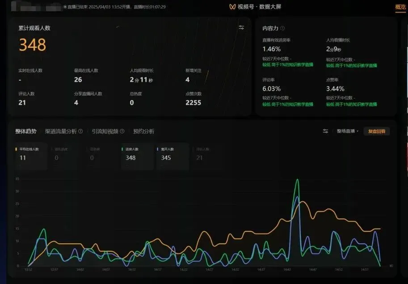Show help tooltip icon for 渠道流量分析
This screenshot has width=408, height=284.
81,131
